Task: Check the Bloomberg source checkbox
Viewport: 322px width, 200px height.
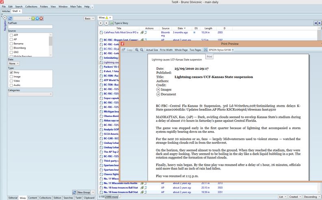Action: 11,48
